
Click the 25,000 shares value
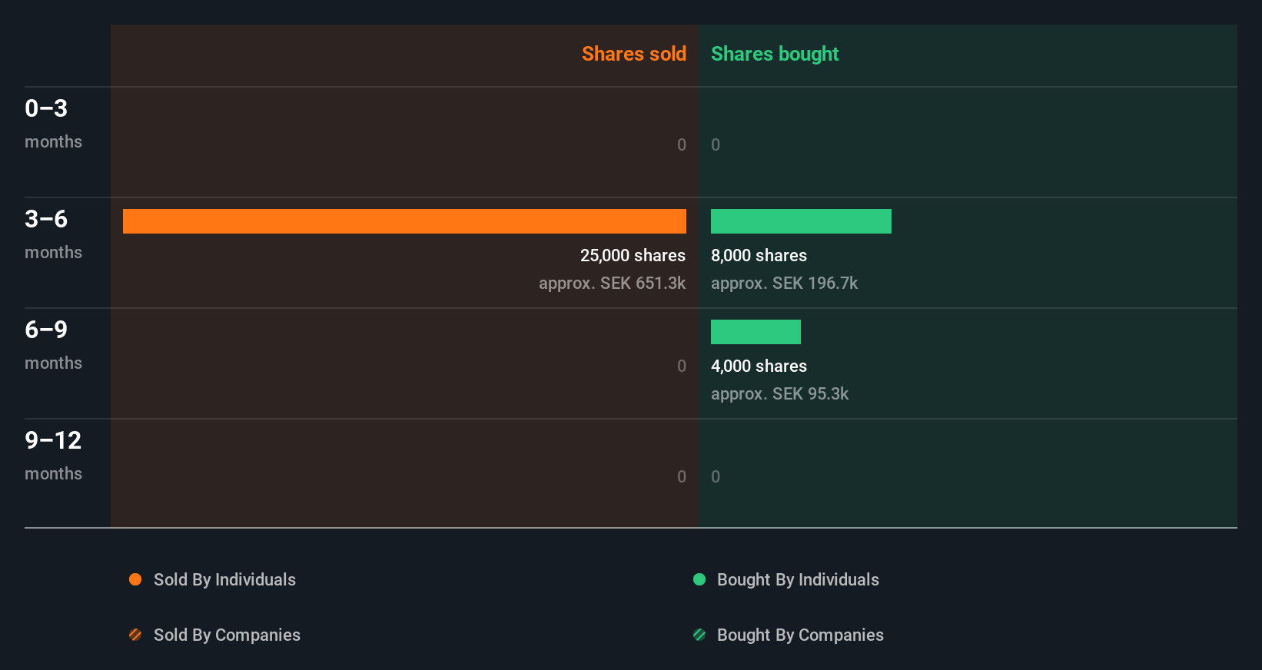click(633, 256)
